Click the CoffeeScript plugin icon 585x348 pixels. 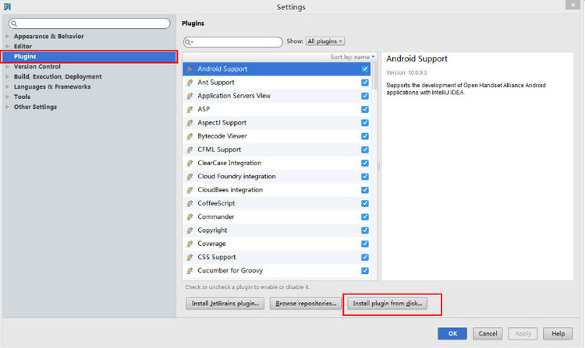tap(190, 203)
